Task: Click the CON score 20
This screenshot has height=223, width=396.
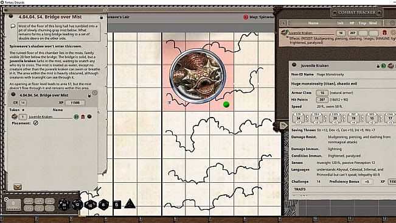Action: 335,118
